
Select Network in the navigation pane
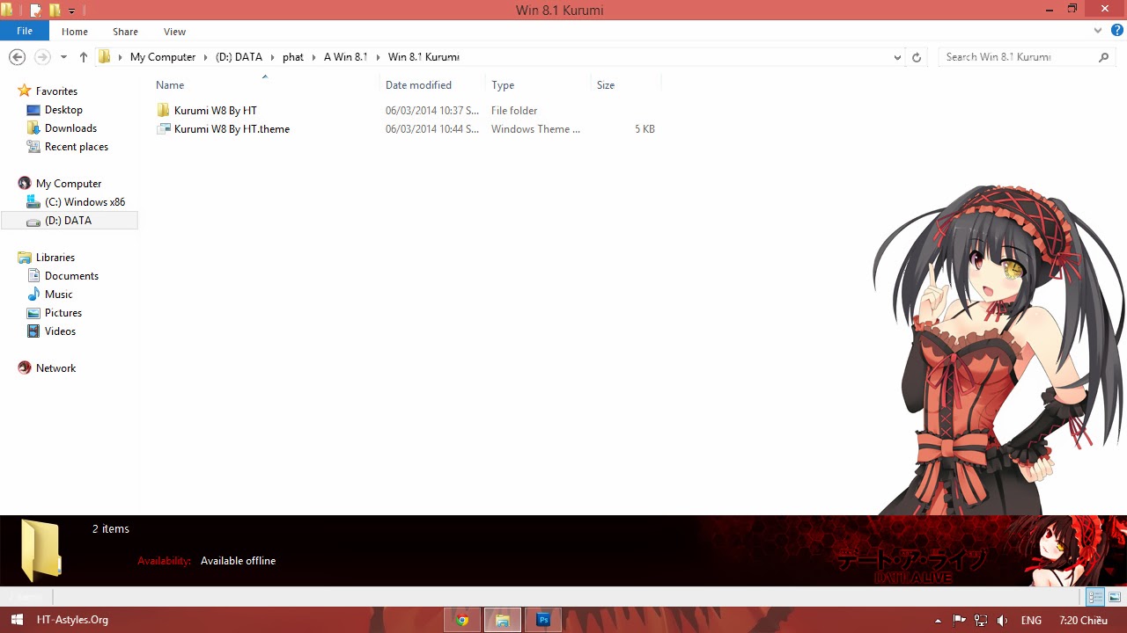(x=55, y=368)
